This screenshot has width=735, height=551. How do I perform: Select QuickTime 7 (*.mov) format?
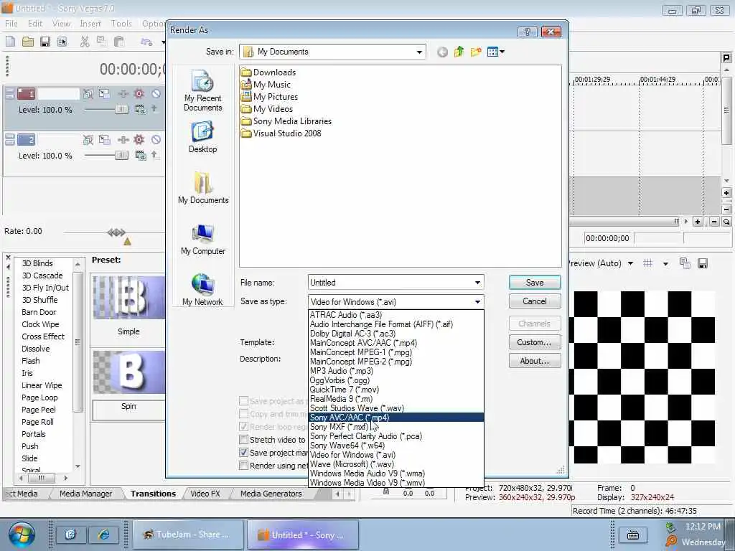coord(396,390)
